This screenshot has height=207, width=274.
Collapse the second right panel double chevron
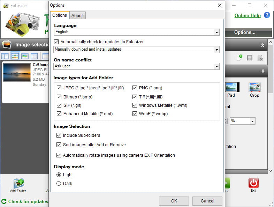click(263, 71)
